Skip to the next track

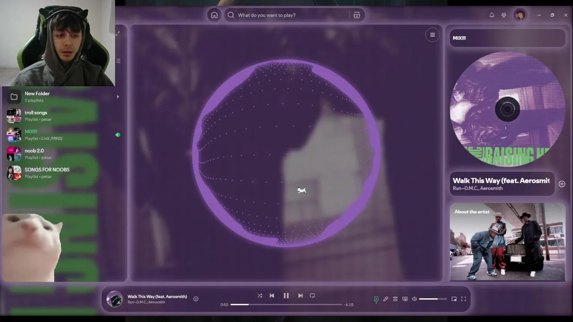tap(300, 296)
